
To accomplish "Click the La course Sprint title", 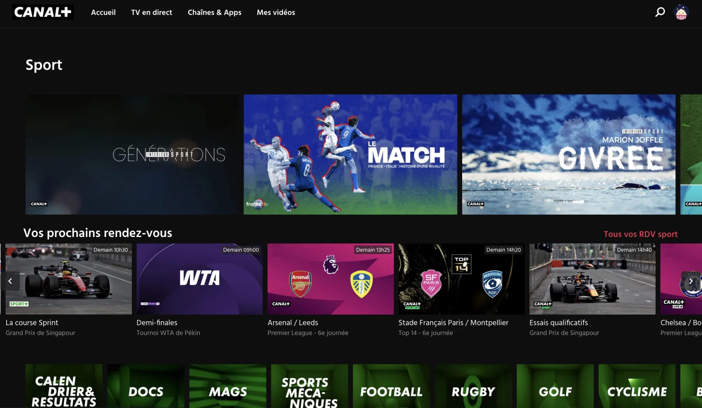I will pos(32,323).
